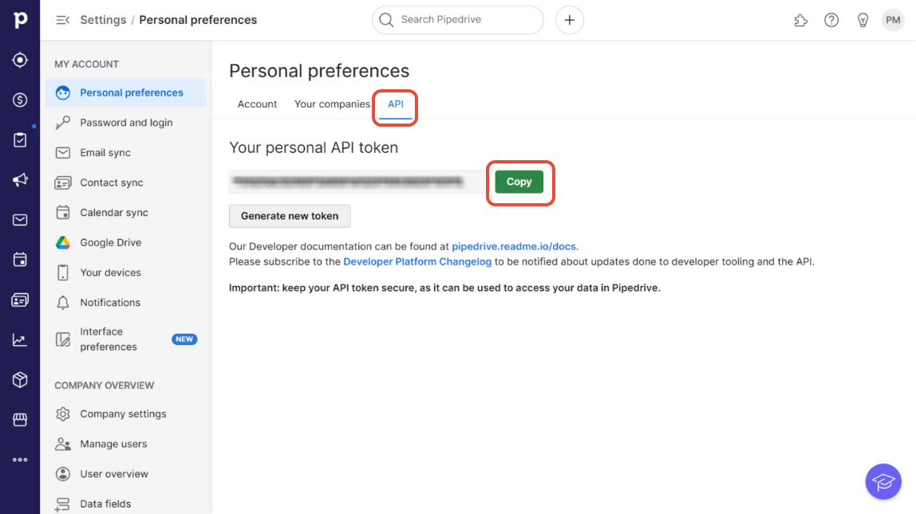
Task: Open the PM profile avatar menu
Action: click(x=893, y=20)
